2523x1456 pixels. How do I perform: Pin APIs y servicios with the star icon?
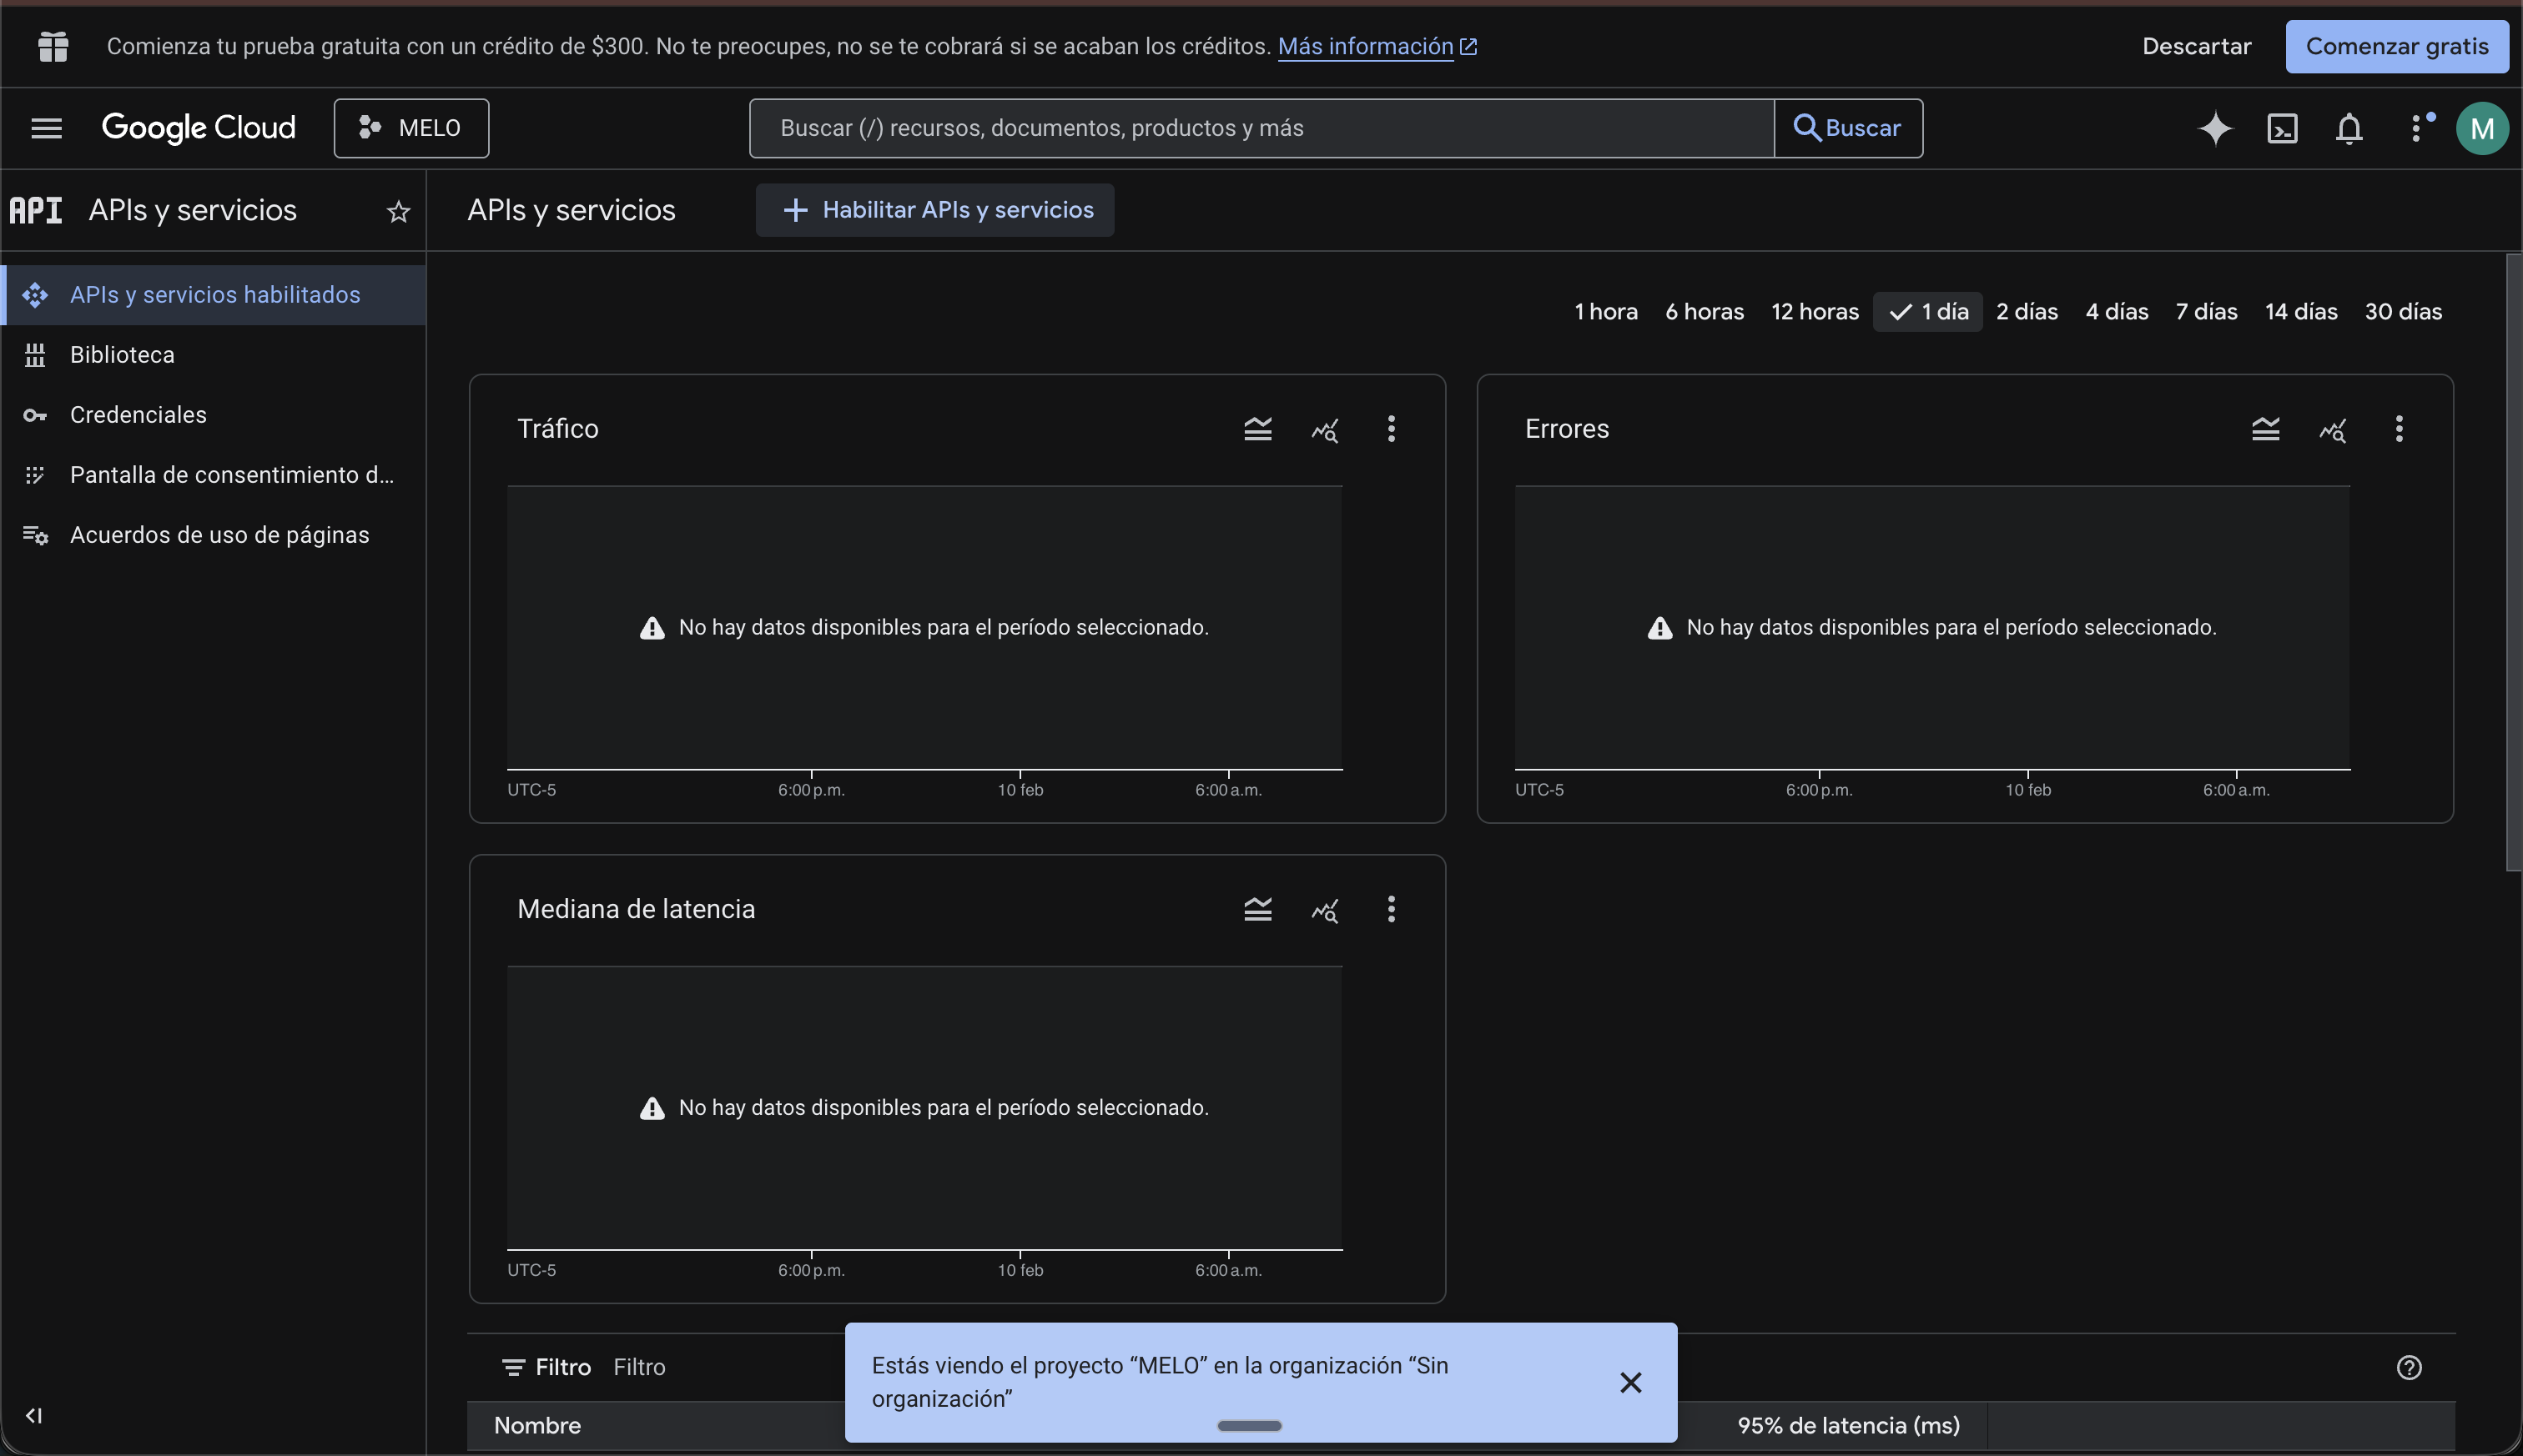398,211
